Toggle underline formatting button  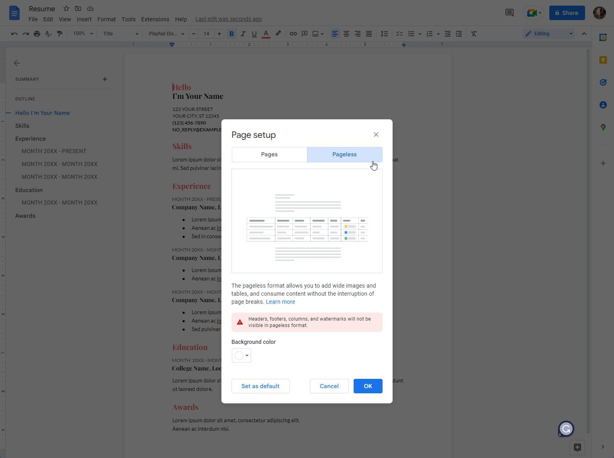pyautogui.click(x=254, y=34)
